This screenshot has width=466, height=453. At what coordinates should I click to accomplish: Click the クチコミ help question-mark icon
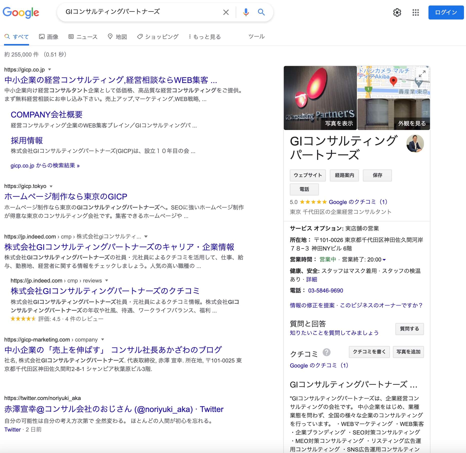pyautogui.click(x=327, y=352)
